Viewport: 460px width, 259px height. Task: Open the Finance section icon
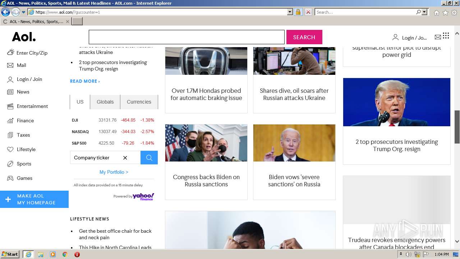(10, 121)
